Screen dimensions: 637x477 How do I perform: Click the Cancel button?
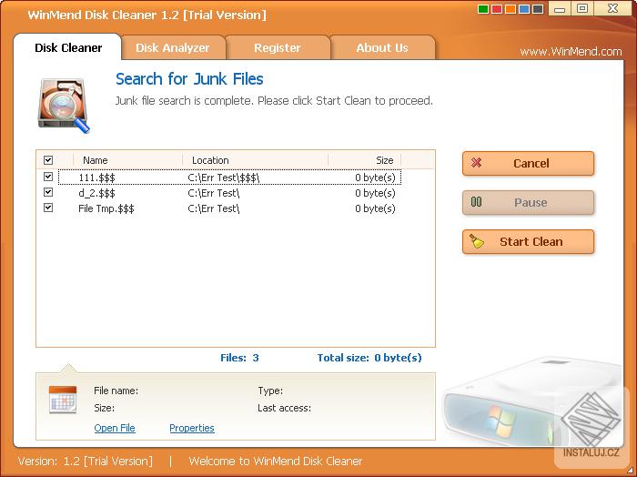[x=528, y=163]
